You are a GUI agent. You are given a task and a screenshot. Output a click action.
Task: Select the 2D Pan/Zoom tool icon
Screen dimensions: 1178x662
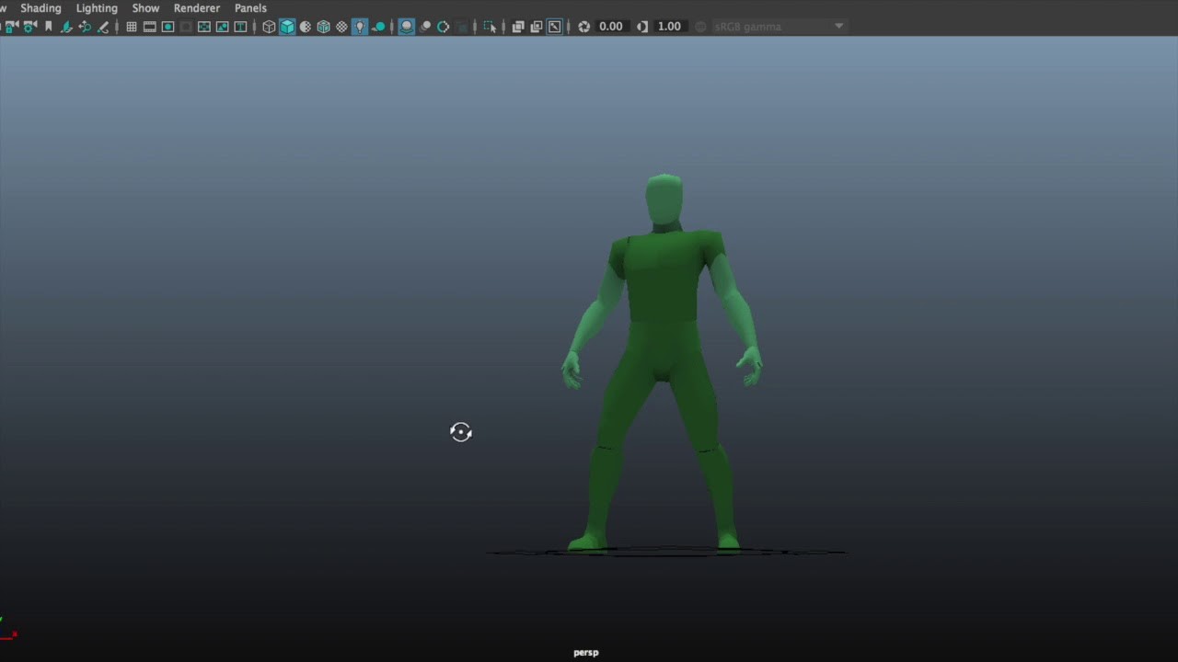click(x=85, y=26)
